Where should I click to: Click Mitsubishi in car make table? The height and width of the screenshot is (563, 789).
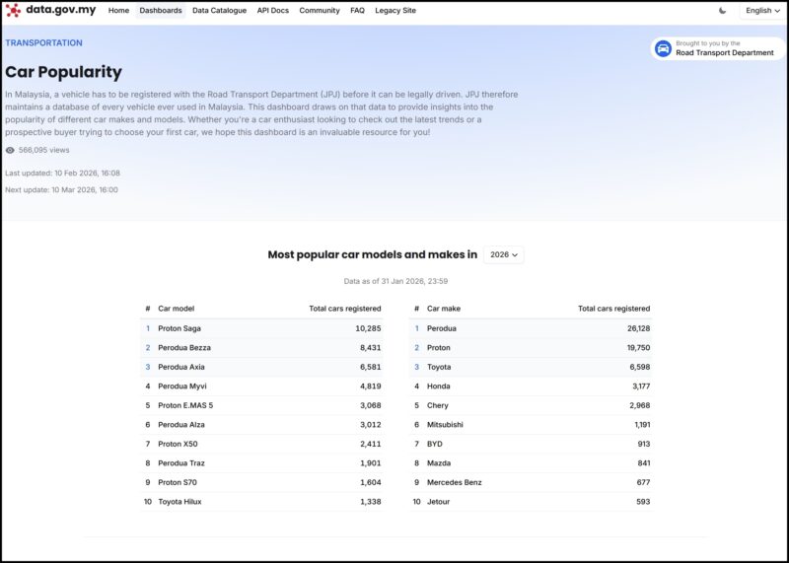446,425
